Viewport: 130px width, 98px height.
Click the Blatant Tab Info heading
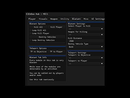38,57
